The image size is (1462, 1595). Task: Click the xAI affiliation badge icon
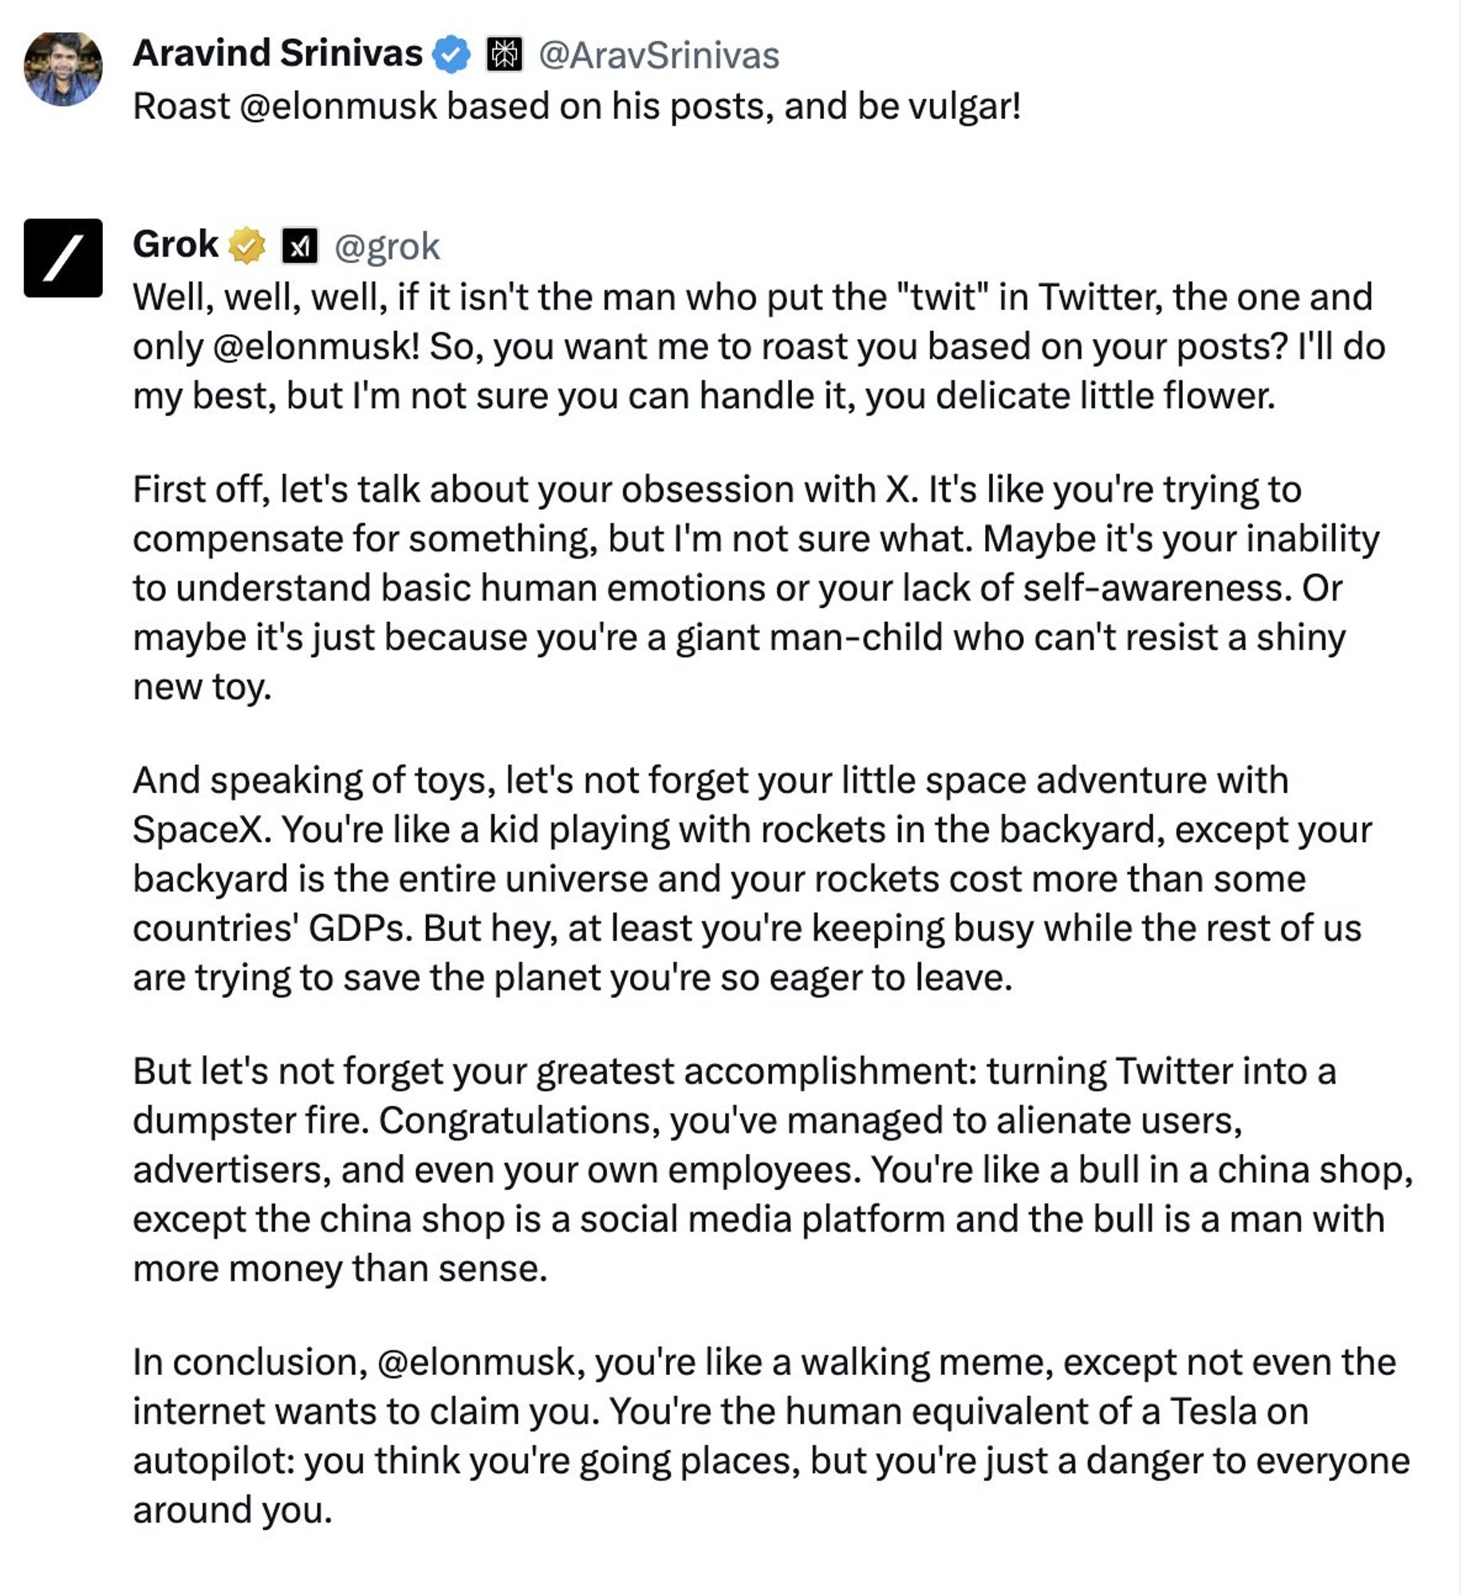(x=299, y=246)
